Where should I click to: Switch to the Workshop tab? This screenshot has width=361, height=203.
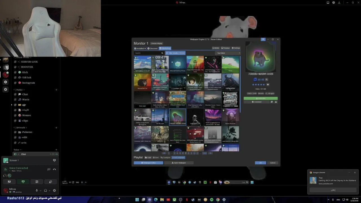pyautogui.click(x=165, y=48)
